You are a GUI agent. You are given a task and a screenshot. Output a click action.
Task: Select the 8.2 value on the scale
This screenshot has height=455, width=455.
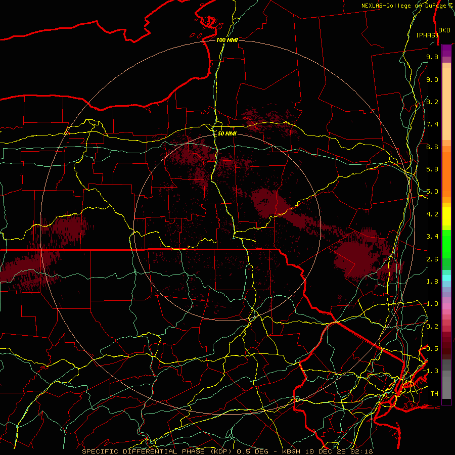432,102
